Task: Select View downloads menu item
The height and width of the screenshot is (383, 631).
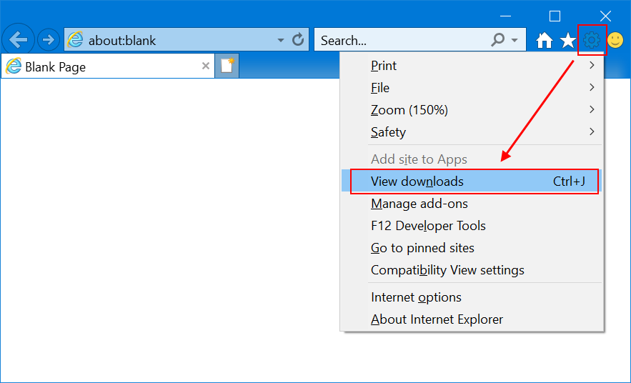Action: coord(471,181)
